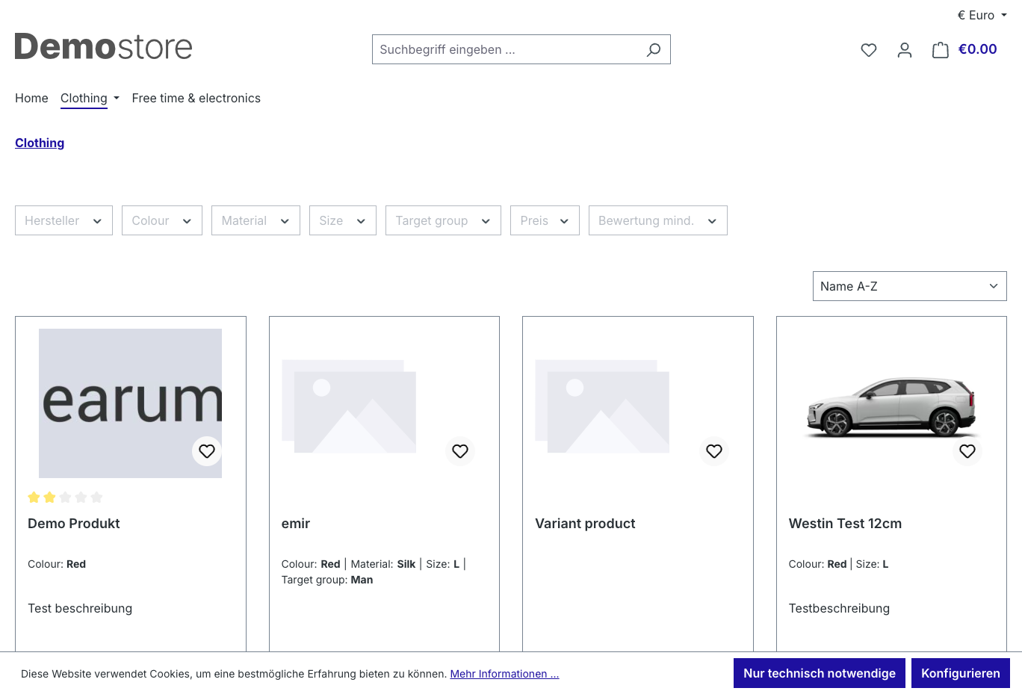Click the Demo Produkt star rating

65,498
